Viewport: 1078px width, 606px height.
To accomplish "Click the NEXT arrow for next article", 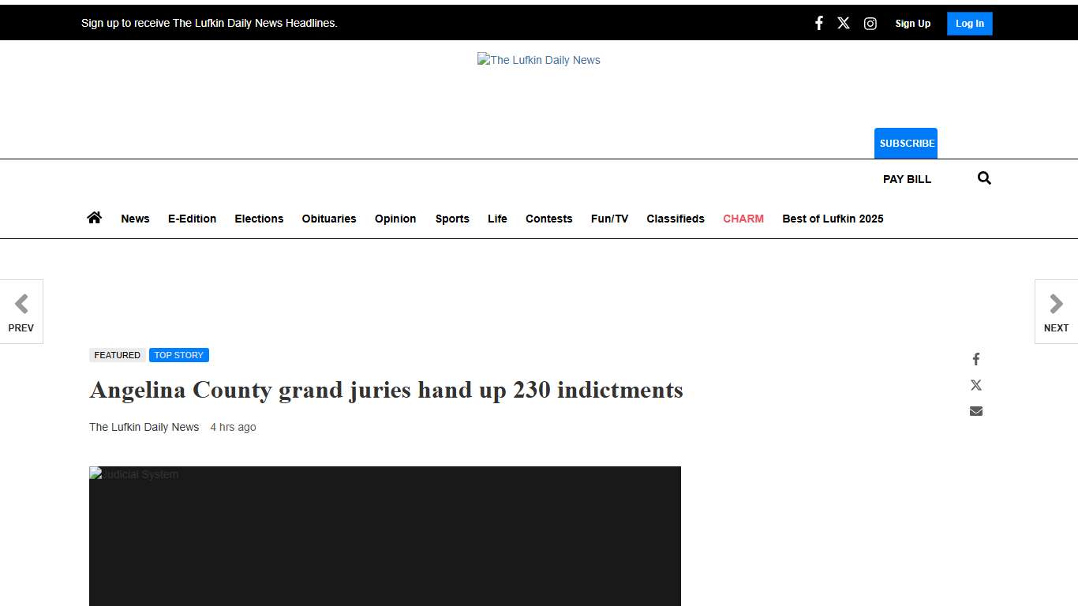I will tap(1056, 311).
